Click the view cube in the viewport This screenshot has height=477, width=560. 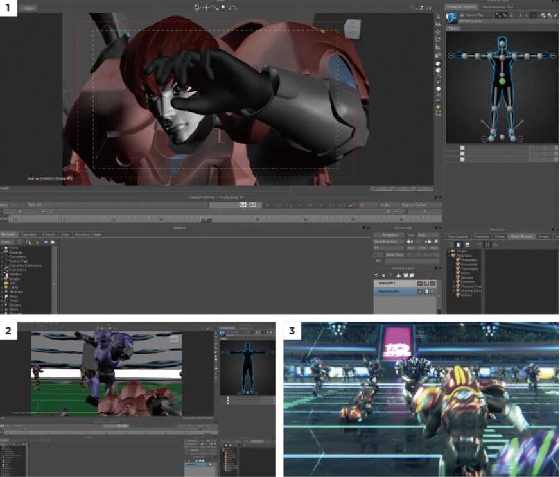pyautogui.click(x=352, y=30)
